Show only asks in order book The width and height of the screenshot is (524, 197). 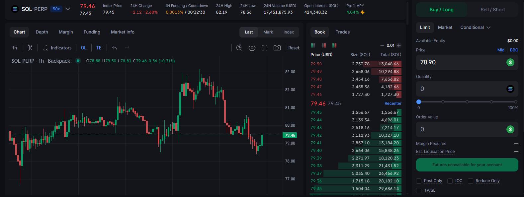coord(324,45)
